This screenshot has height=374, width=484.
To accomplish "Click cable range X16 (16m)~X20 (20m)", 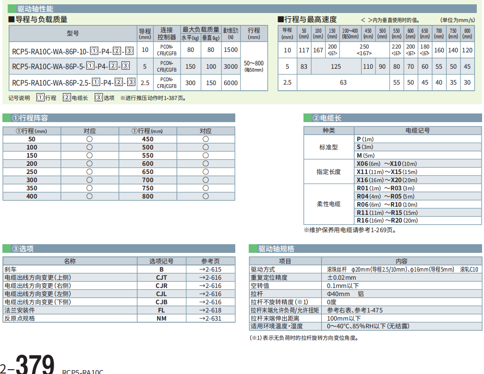I will pos(387,180).
